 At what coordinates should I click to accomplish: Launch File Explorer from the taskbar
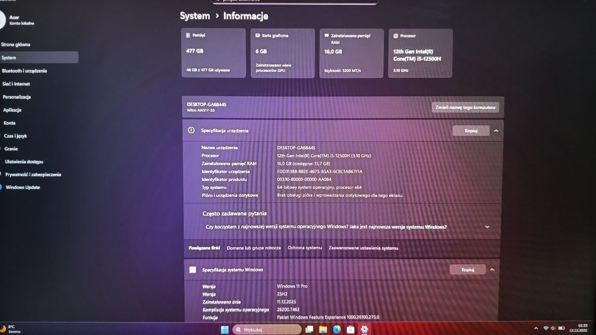coord(323,329)
